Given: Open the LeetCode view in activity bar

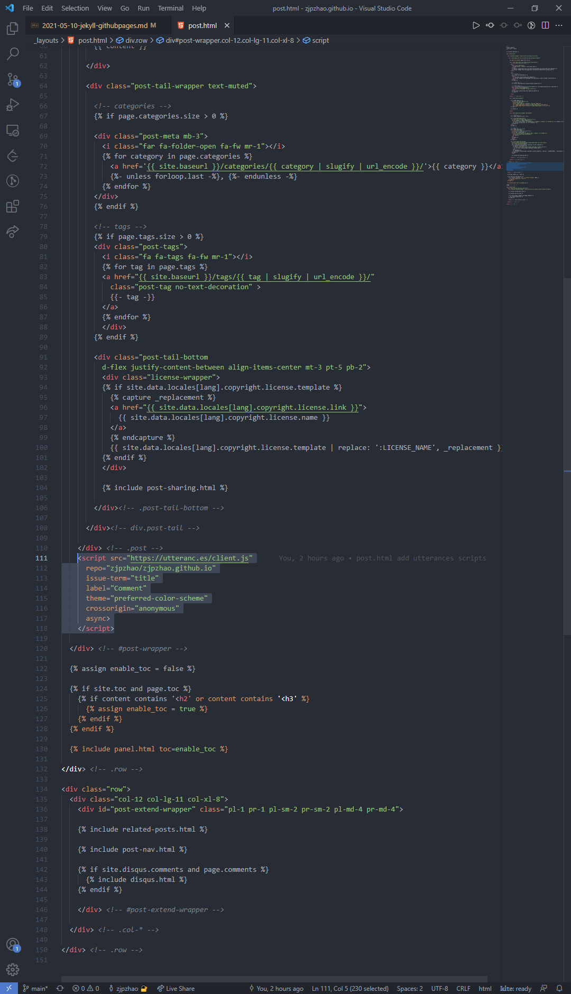Looking at the screenshot, I should coord(13,155).
